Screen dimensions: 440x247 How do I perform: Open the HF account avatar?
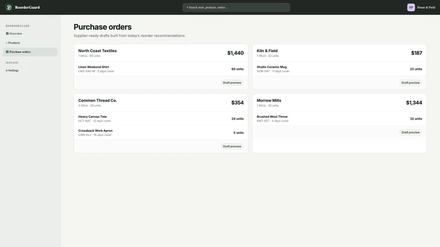(411, 7)
